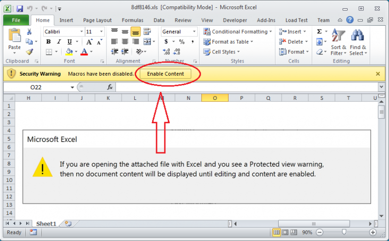Click the Cut scissors icon
Image resolution: width=389 pixels, height=241 pixels.
coord(29,32)
